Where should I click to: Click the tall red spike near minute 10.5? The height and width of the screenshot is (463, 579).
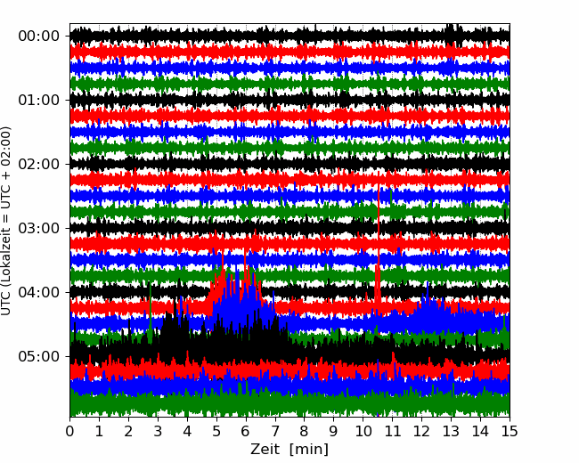(379, 240)
